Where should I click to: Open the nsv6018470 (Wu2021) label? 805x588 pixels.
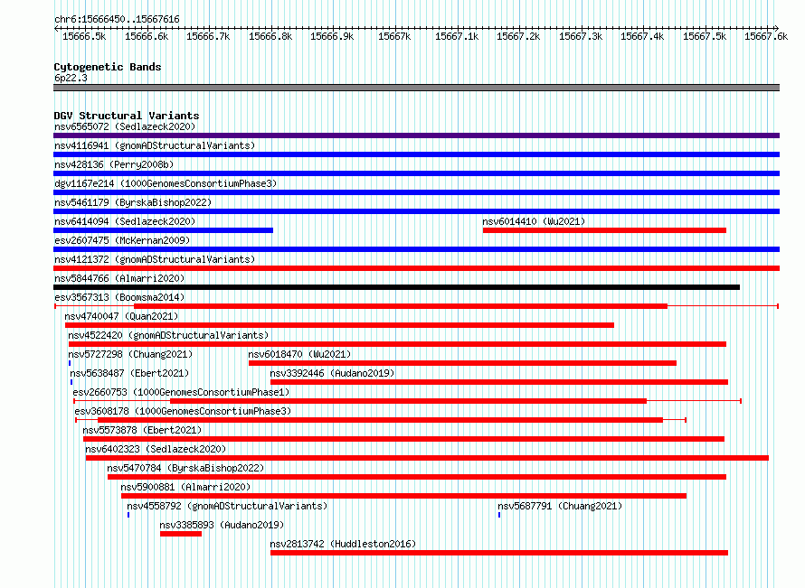299,354
